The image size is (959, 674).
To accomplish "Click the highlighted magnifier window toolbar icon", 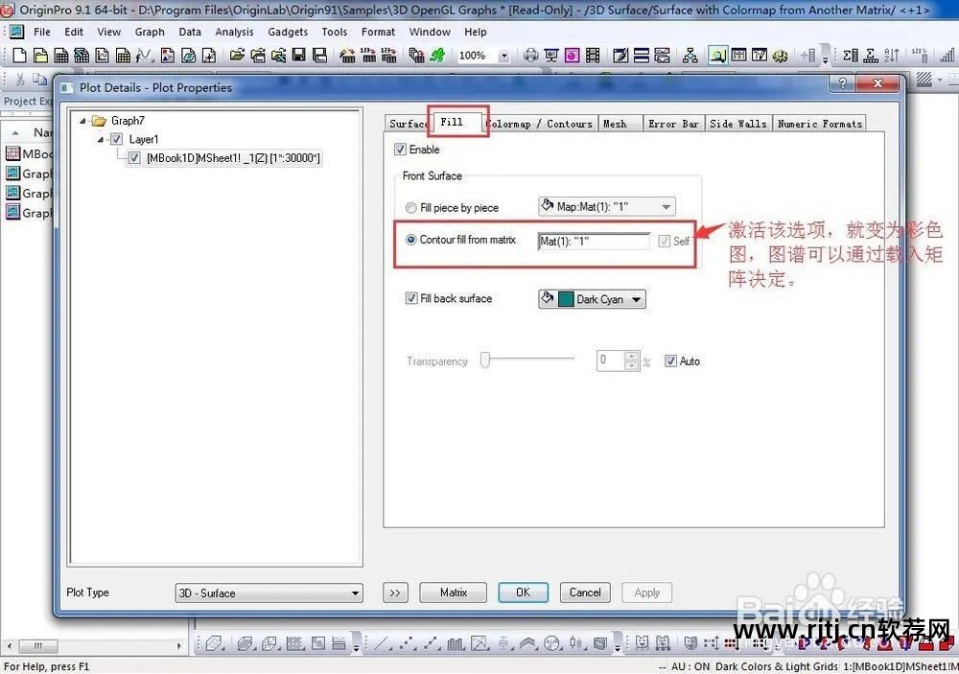I will (718, 56).
